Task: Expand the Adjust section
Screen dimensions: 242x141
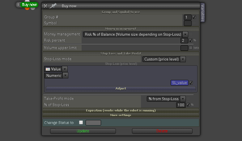Action: (121, 89)
